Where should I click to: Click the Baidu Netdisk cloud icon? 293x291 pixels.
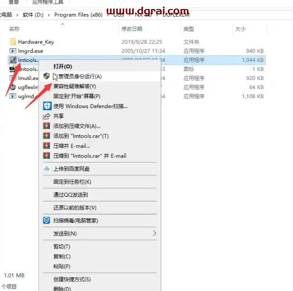point(47,169)
